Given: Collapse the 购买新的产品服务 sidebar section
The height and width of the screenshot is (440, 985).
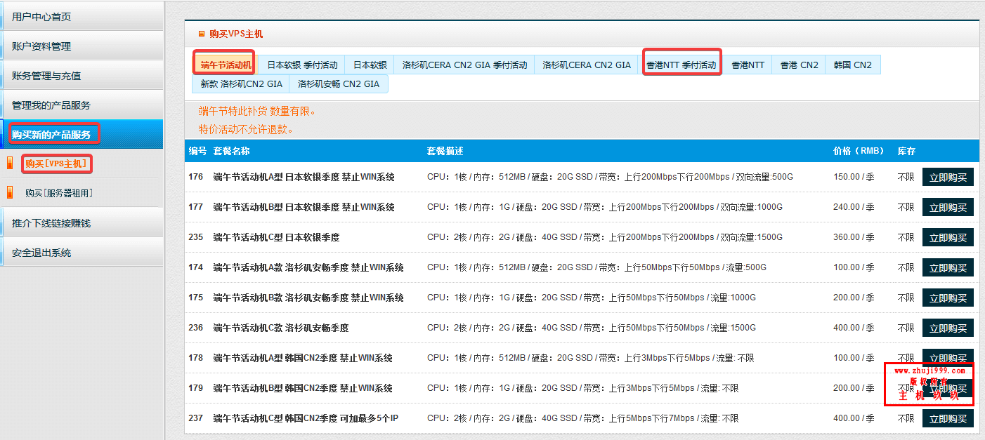Looking at the screenshot, I should click(51, 134).
